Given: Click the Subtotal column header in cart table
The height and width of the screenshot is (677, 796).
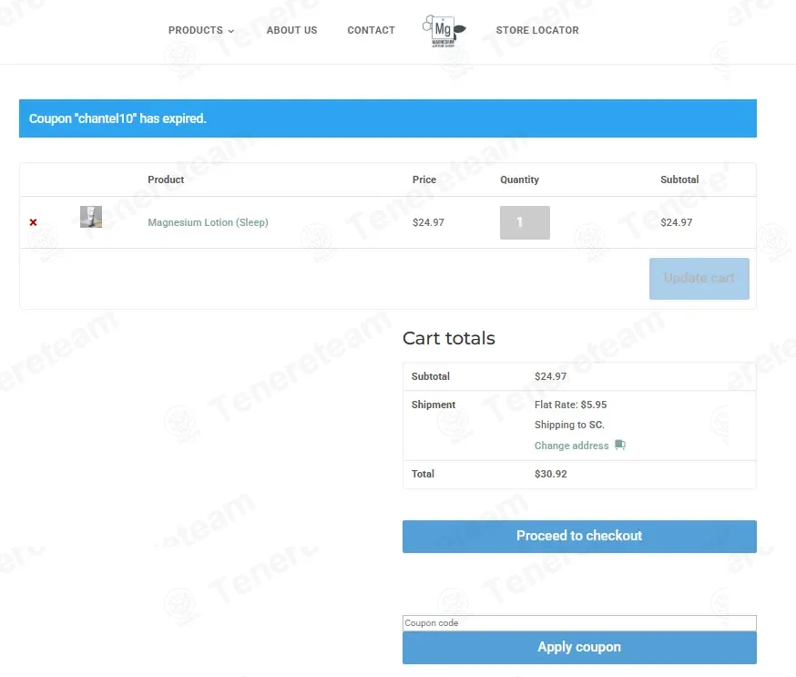Looking at the screenshot, I should (x=679, y=180).
